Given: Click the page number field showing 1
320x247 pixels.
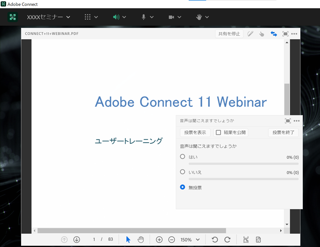Looking at the screenshot, I should [94, 239].
